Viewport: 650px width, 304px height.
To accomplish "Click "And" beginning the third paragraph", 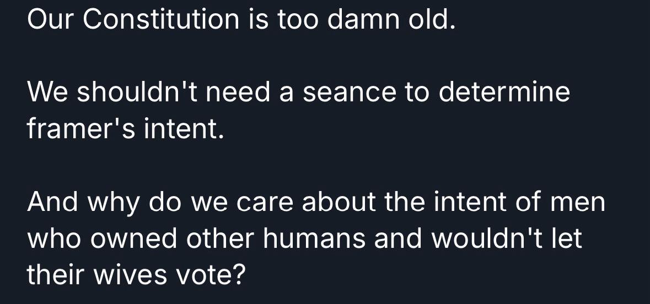I will coord(53,202).
